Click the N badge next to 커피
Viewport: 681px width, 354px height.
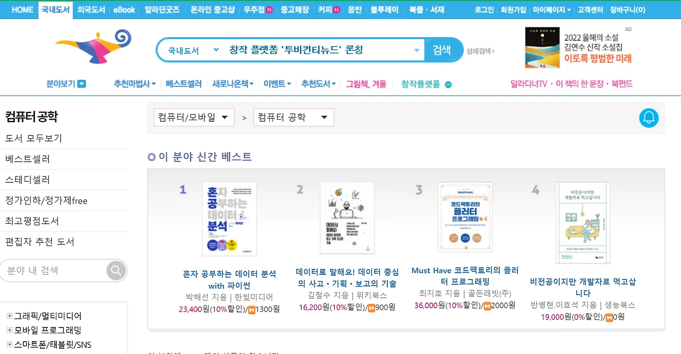(336, 10)
